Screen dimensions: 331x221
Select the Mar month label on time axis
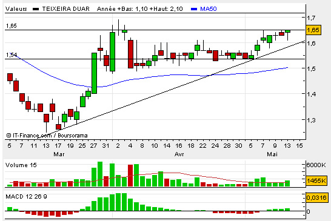click(59, 154)
